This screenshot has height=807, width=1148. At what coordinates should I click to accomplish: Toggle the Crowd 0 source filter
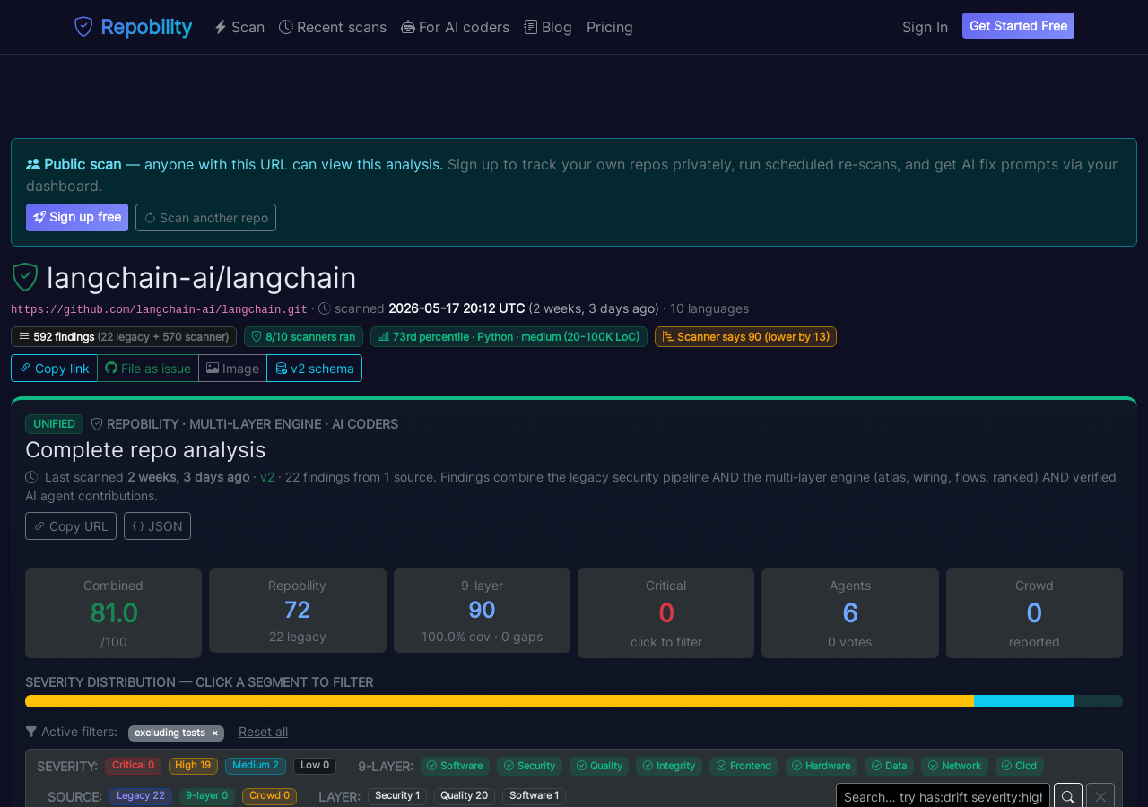[x=269, y=795]
